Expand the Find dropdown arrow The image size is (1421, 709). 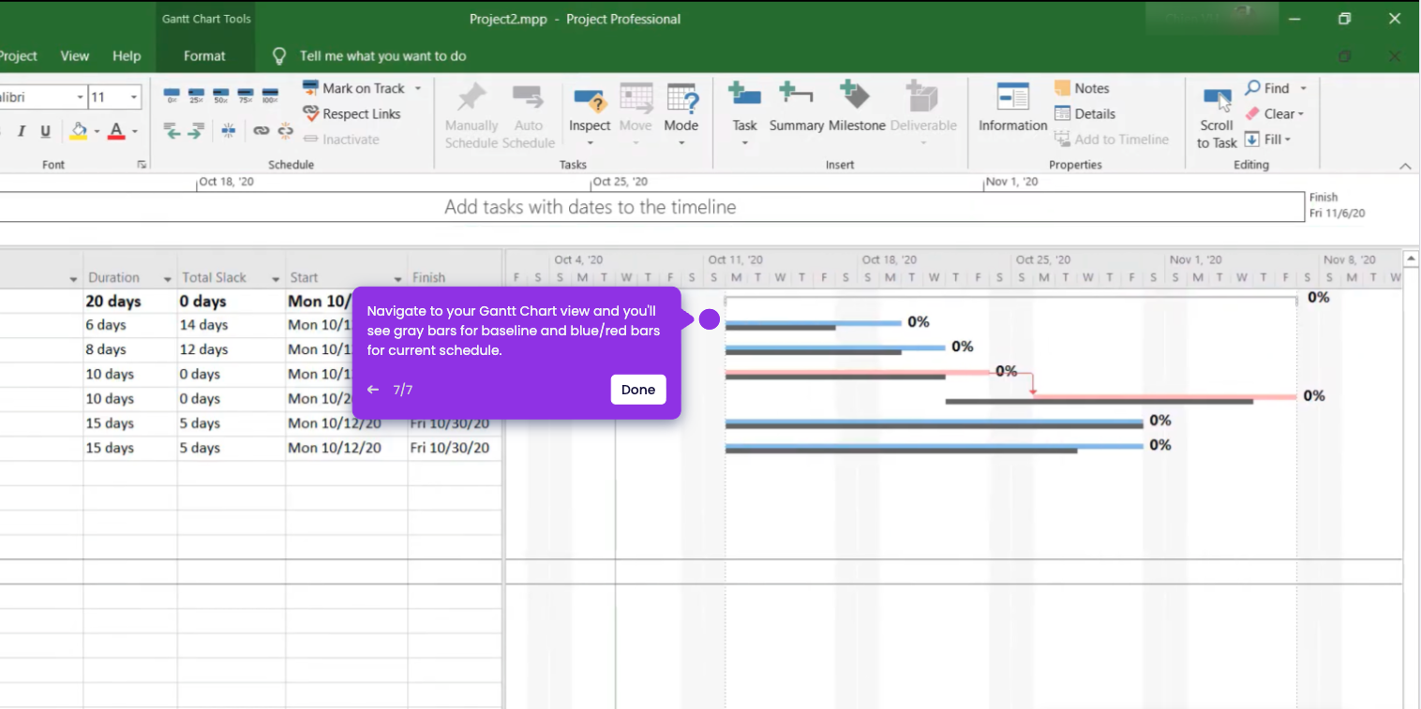click(x=1303, y=88)
